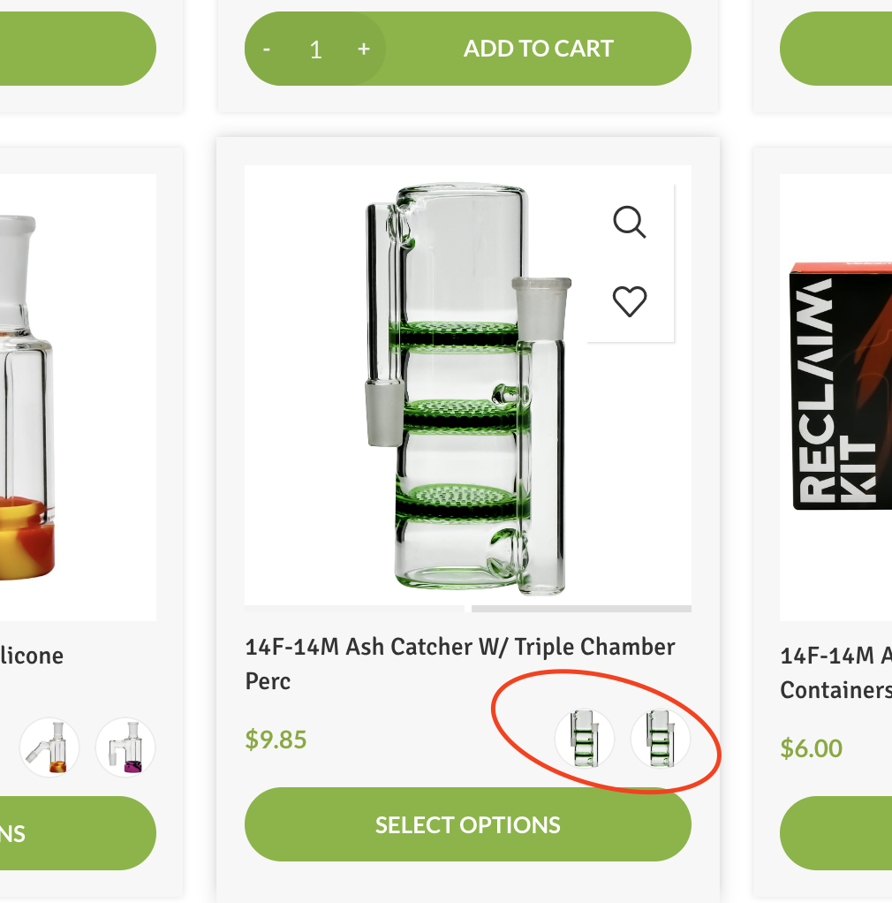This screenshot has height=903, width=892.
Task: Select the purple silicone ash catcher variant
Action: coord(125,747)
